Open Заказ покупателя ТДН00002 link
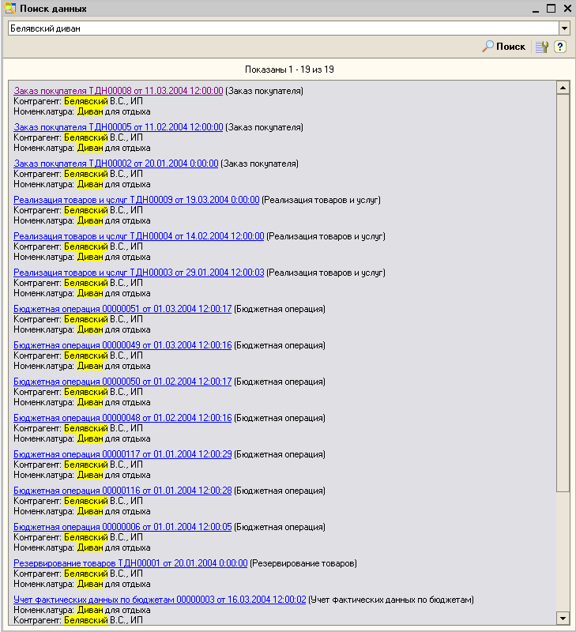 (x=115, y=164)
